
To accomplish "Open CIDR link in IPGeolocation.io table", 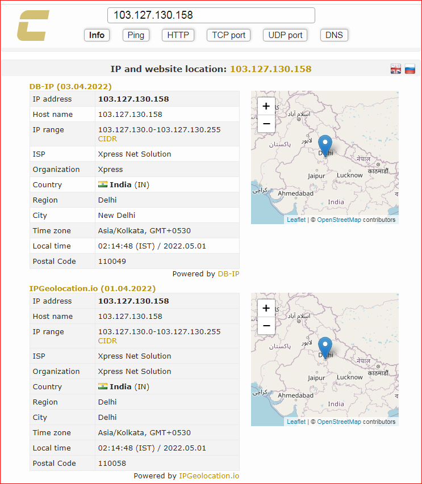I will 107,341.
